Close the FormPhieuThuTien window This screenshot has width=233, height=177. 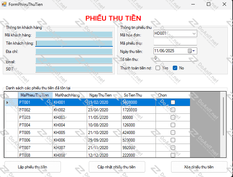pyautogui.click(x=224, y=4)
